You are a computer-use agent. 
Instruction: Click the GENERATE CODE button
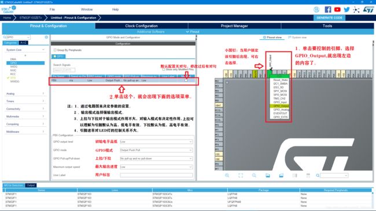pos(330,18)
